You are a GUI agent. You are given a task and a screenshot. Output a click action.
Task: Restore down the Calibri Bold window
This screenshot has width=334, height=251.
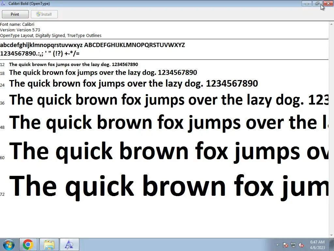coord(317,3)
